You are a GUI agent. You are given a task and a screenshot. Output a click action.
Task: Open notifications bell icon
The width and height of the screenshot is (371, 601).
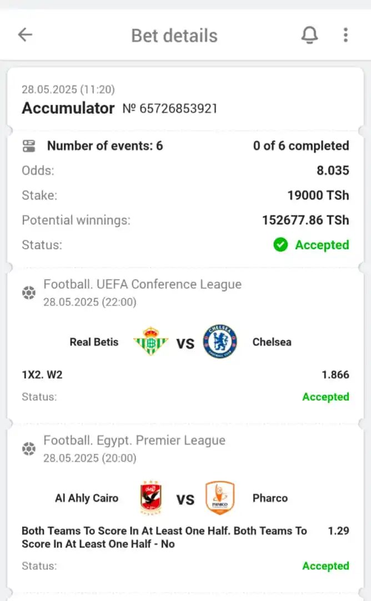click(x=309, y=35)
